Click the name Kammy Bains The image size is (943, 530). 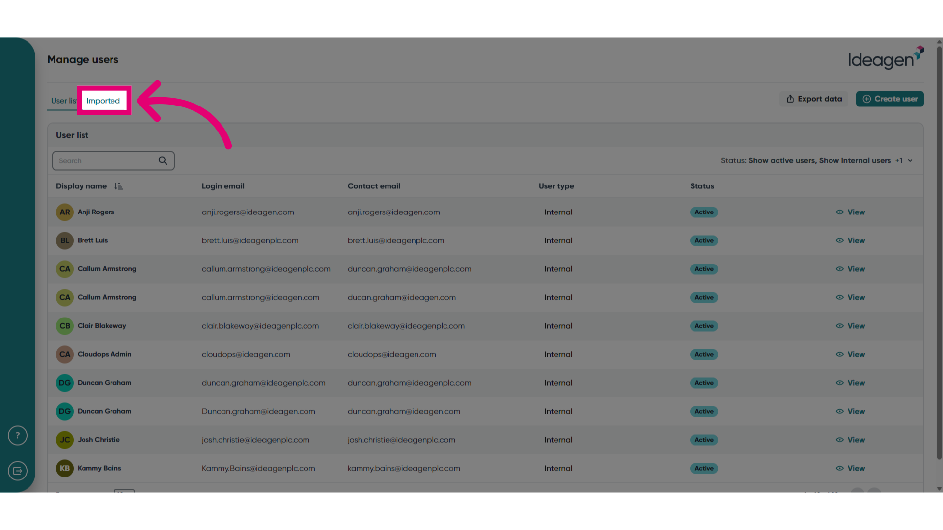tap(99, 468)
